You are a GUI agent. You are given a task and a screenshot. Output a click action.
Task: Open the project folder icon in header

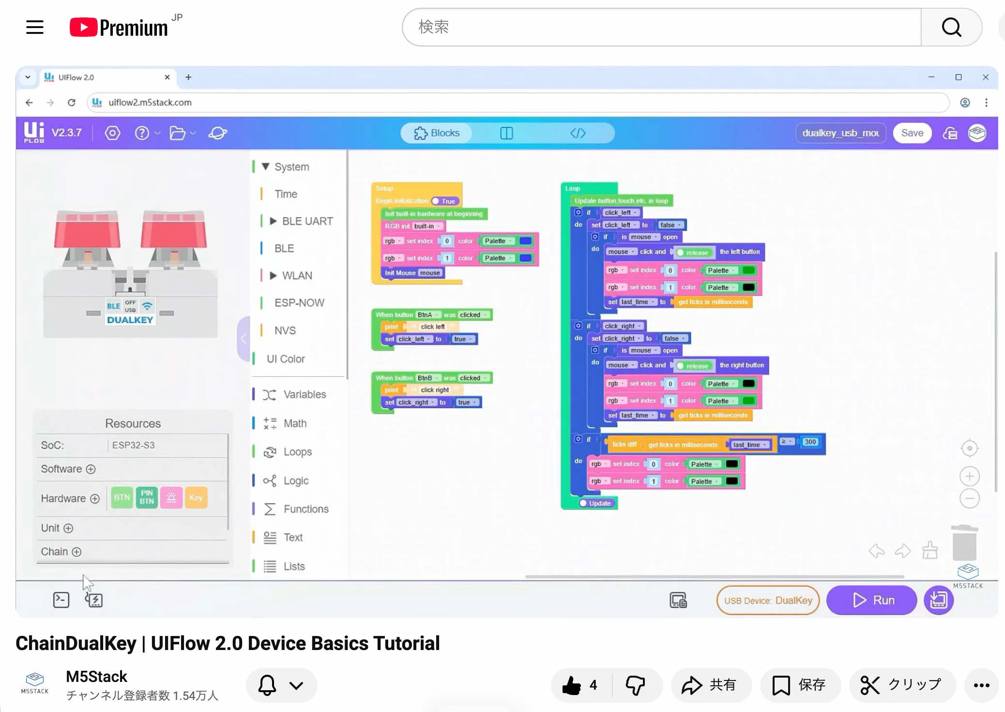(x=178, y=133)
